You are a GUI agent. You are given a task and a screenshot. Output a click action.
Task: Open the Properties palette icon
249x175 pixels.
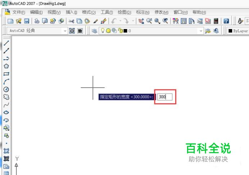click(x=176, y=21)
